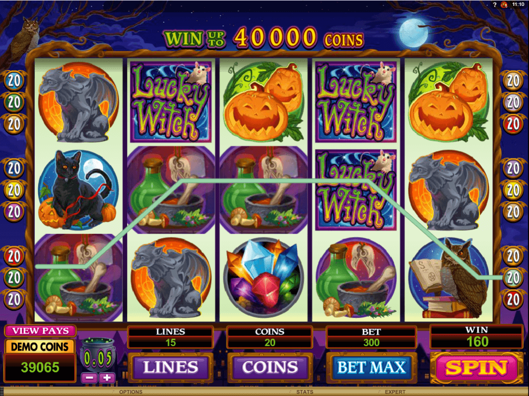Click the black cat symbol on reel one
Viewport: 529px width, 396px height.
78,190
